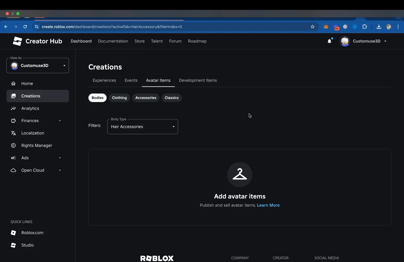Image resolution: width=404 pixels, height=262 pixels.
Task: Click the Learn More link
Action: tap(268, 205)
